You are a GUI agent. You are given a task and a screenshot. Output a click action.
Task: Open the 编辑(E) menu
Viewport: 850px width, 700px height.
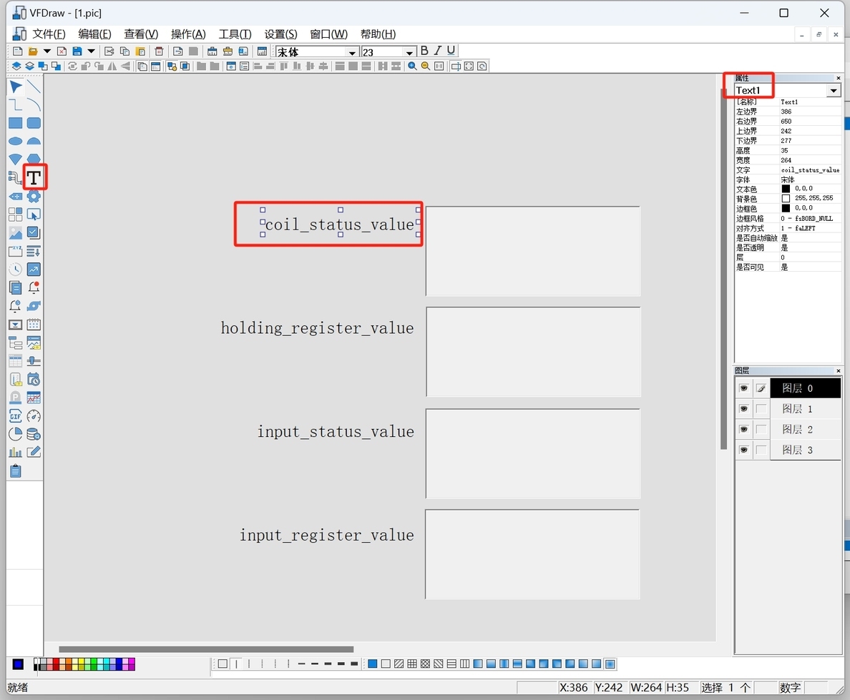pyautogui.click(x=95, y=34)
